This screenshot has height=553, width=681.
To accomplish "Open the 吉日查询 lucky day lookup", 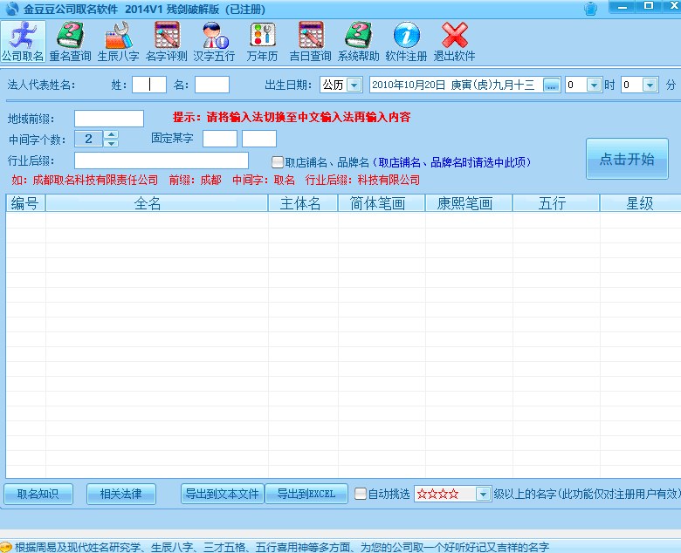I will 310,41.
